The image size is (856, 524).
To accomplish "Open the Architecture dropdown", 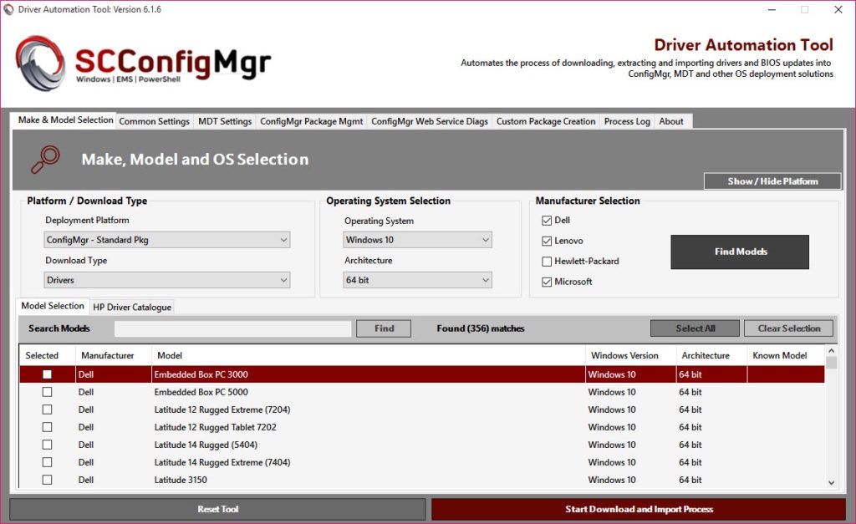I will [x=418, y=280].
